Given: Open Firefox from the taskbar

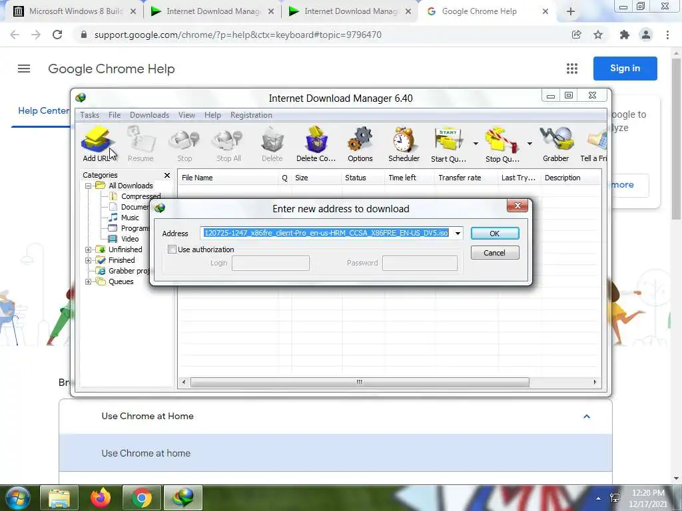Looking at the screenshot, I should [101, 498].
